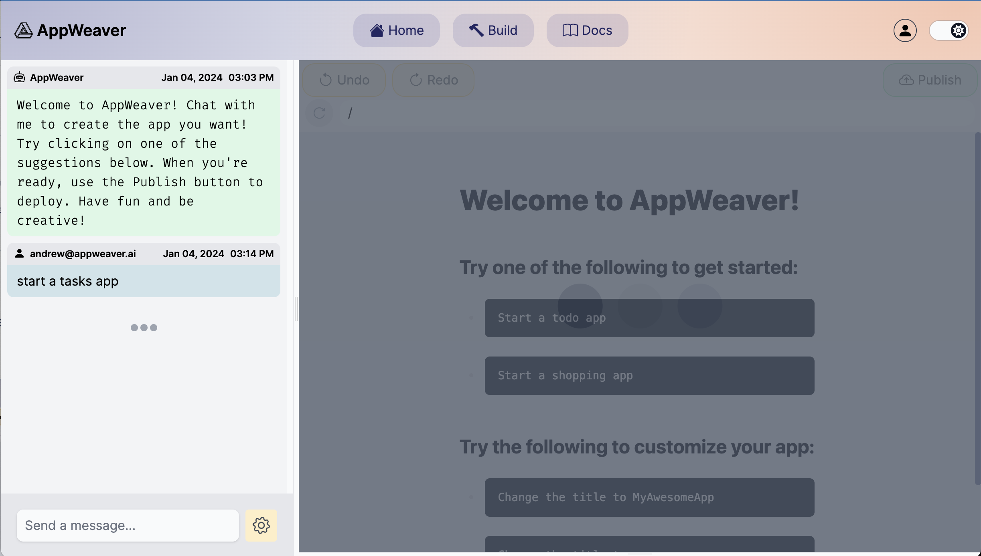Click the preview reload icon
The width and height of the screenshot is (981, 556).
click(x=319, y=113)
